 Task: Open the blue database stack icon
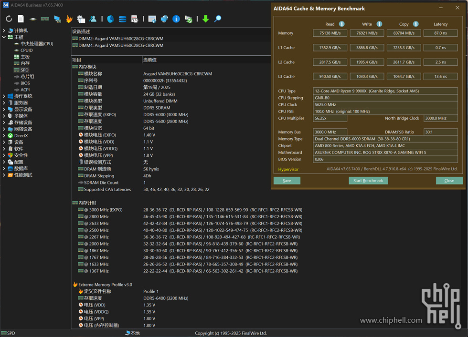pos(122,19)
